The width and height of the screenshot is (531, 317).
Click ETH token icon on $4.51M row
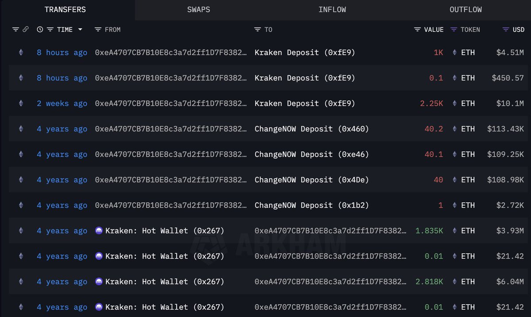click(x=454, y=53)
